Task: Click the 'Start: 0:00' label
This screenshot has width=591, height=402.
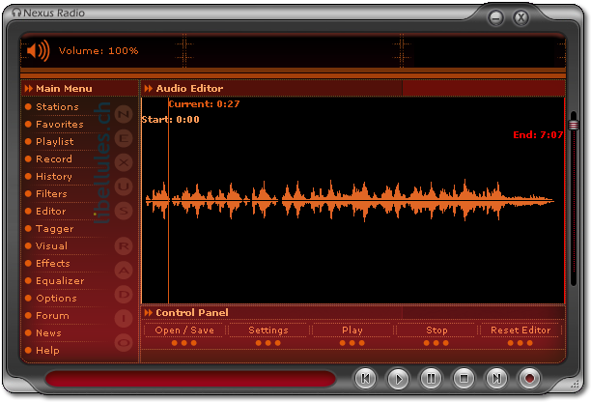Action: click(x=170, y=120)
